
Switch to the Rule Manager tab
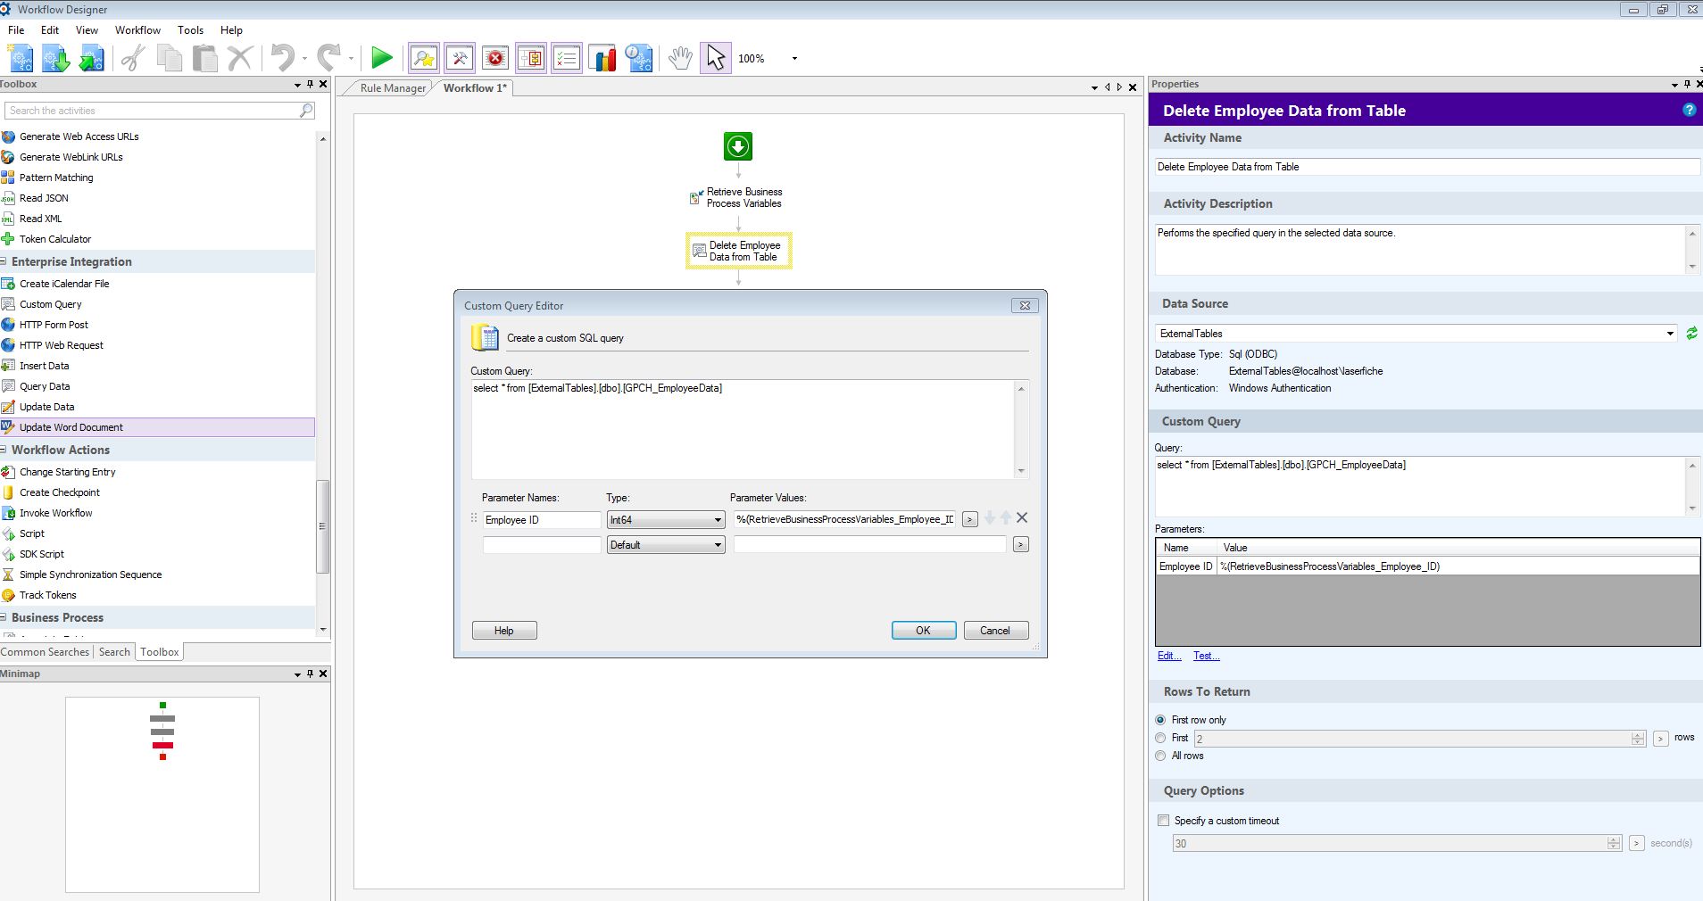click(x=393, y=88)
